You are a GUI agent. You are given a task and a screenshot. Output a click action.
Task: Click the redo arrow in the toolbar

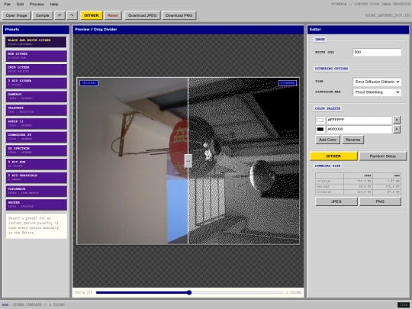pyautogui.click(x=72, y=15)
